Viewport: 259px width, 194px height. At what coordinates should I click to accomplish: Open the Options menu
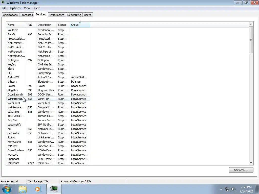pos(15,8)
